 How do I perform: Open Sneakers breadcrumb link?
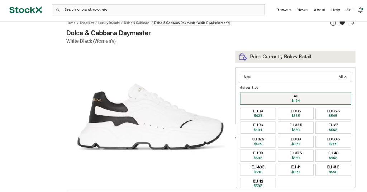(x=87, y=23)
